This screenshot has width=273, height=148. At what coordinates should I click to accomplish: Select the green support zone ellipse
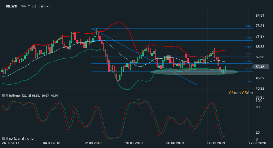tap(194, 72)
